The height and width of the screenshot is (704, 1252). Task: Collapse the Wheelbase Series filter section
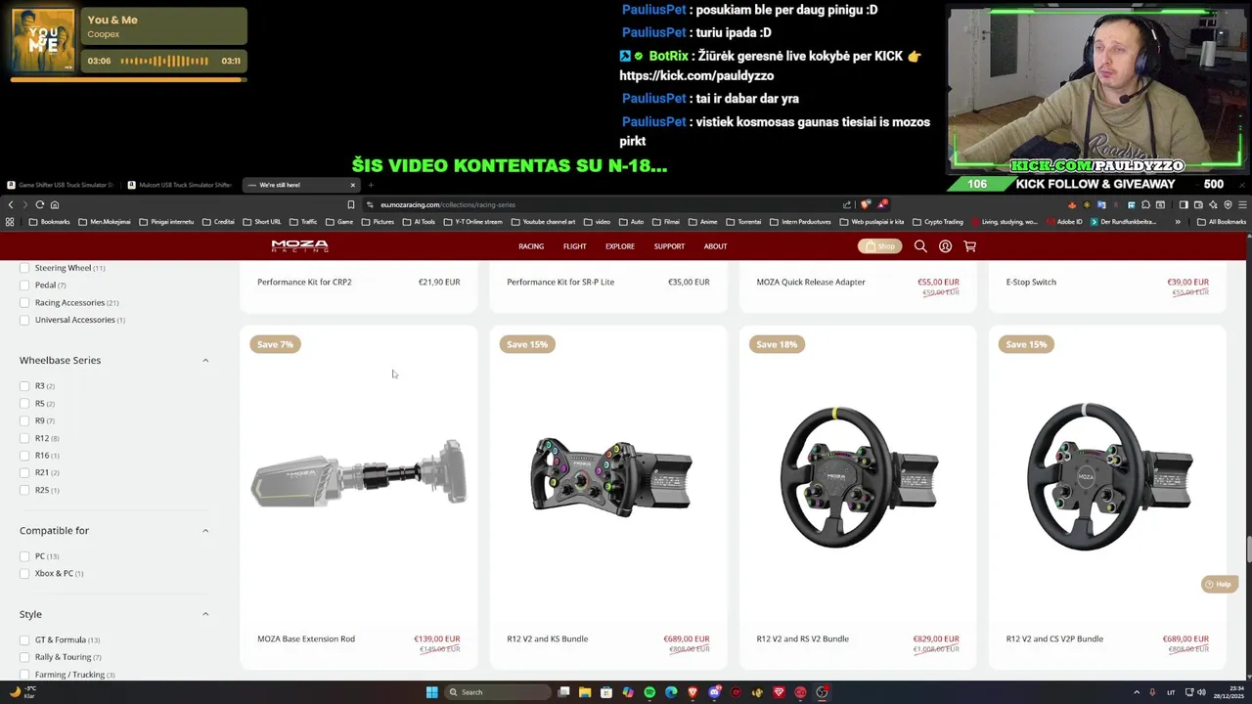pos(205,361)
